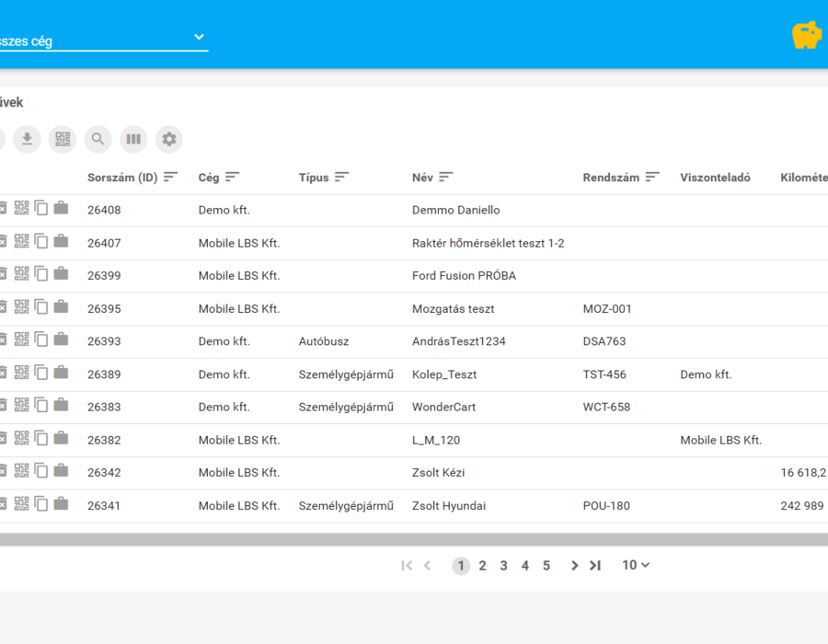Go to page 5
828x644 pixels.
(x=546, y=566)
